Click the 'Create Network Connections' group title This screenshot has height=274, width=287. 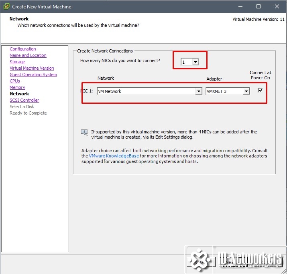(x=105, y=51)
